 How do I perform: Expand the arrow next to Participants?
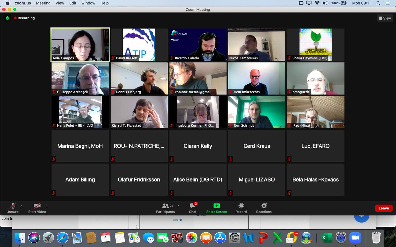click(178, 206)
